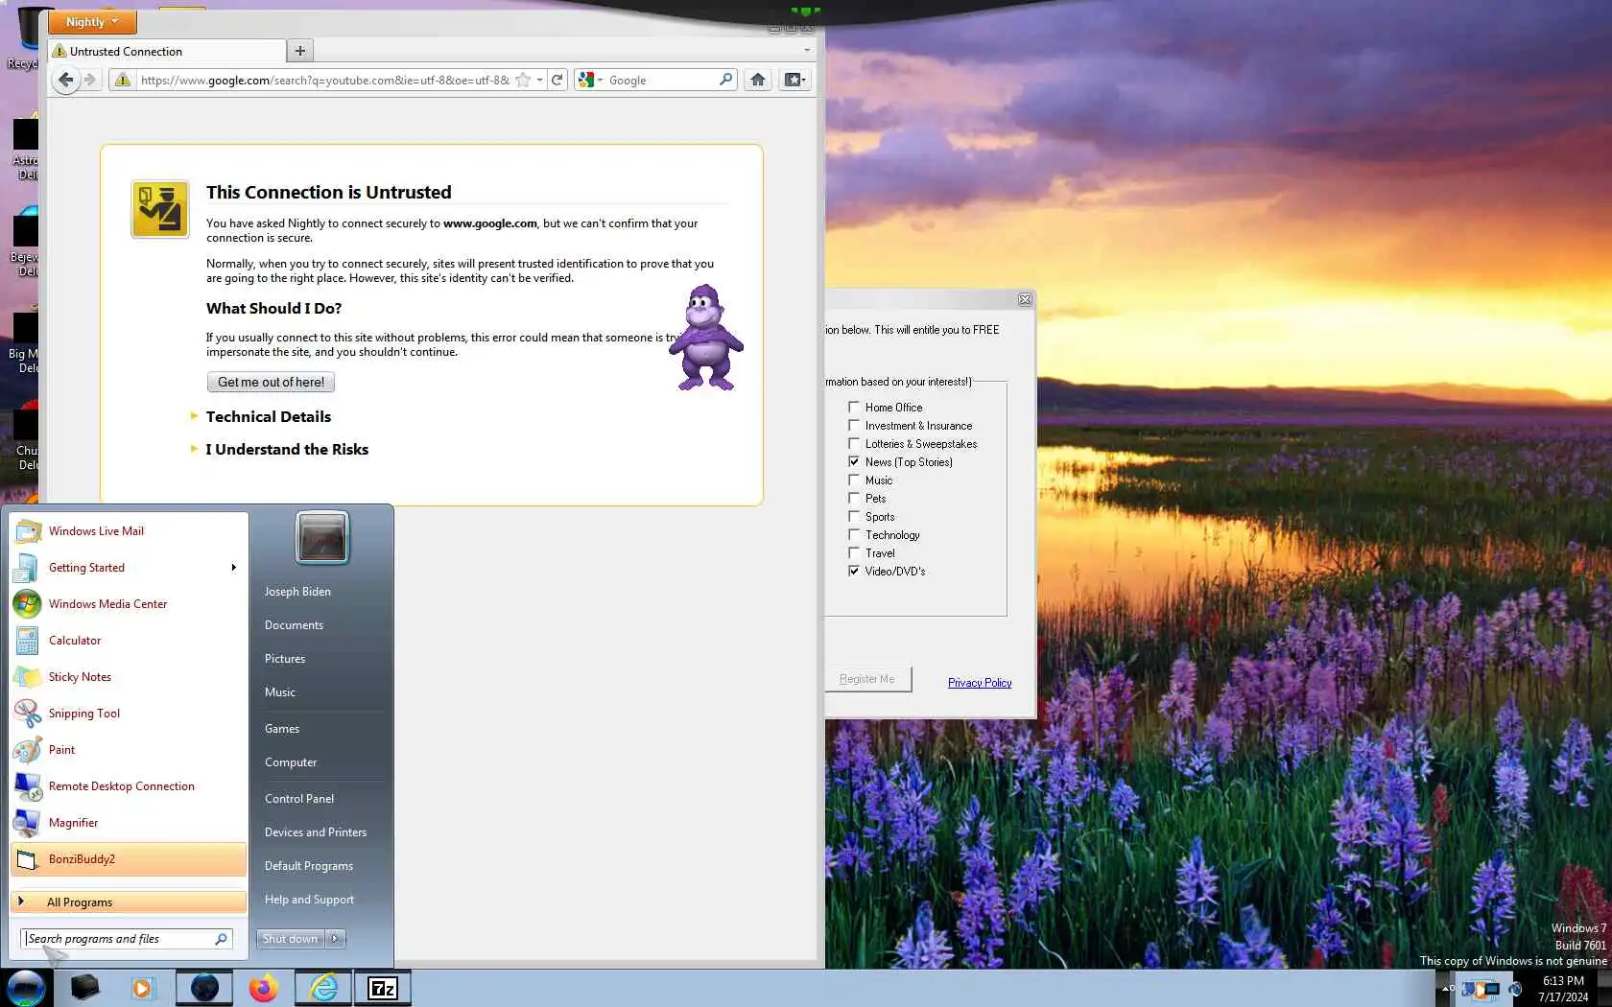Click the Magnifier icon in Start menu
Screen dimensions: 1612x1007
point(27,823)
